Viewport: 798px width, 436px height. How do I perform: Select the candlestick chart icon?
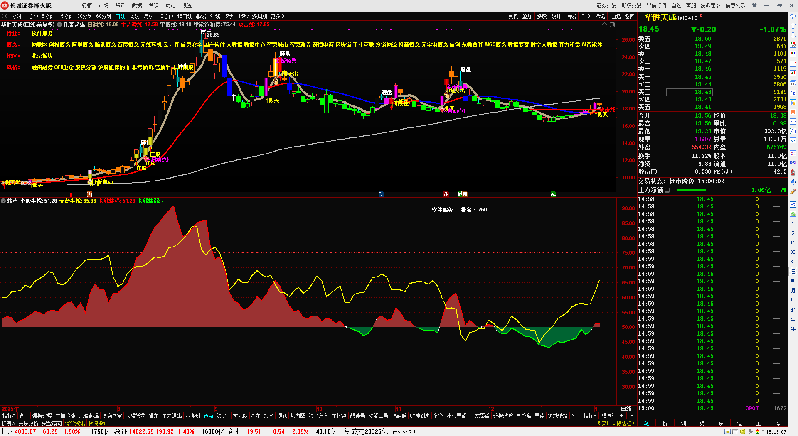pyautogui.click(x=793, y=73)
